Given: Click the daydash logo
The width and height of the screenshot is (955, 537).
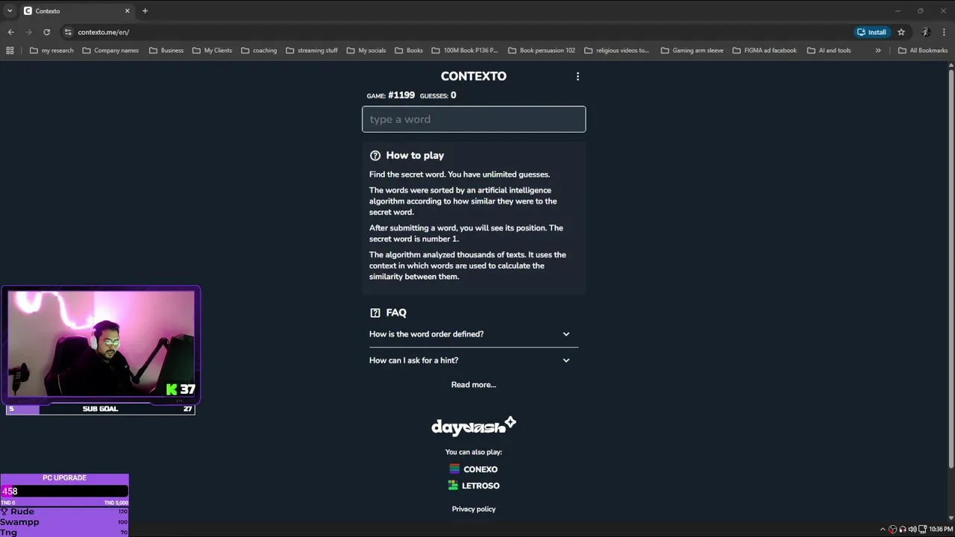Looking at the screenshot, I should point(474,426).
